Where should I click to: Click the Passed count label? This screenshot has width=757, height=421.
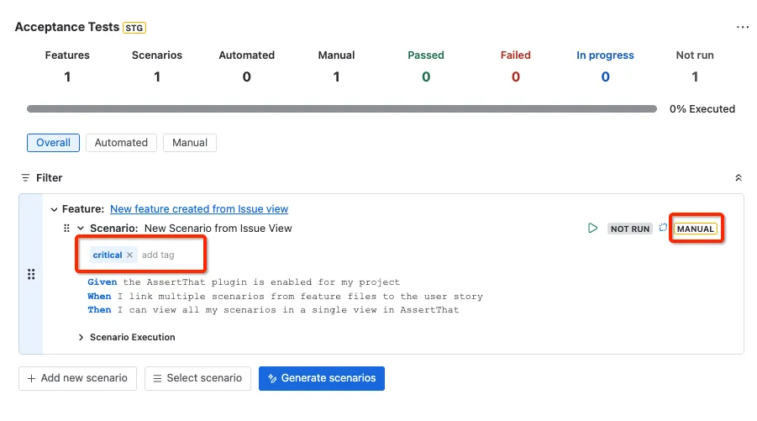tap(426, 55)
